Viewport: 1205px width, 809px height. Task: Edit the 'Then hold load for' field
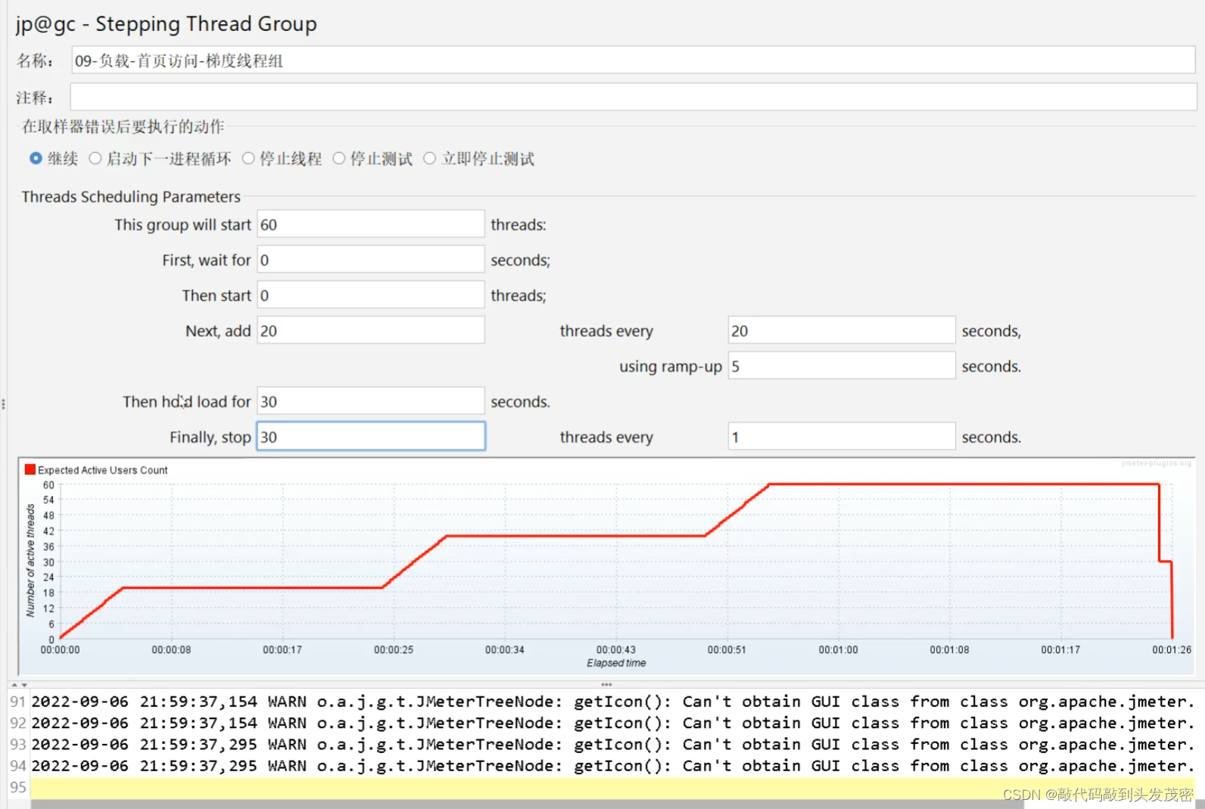coord(371,401)
